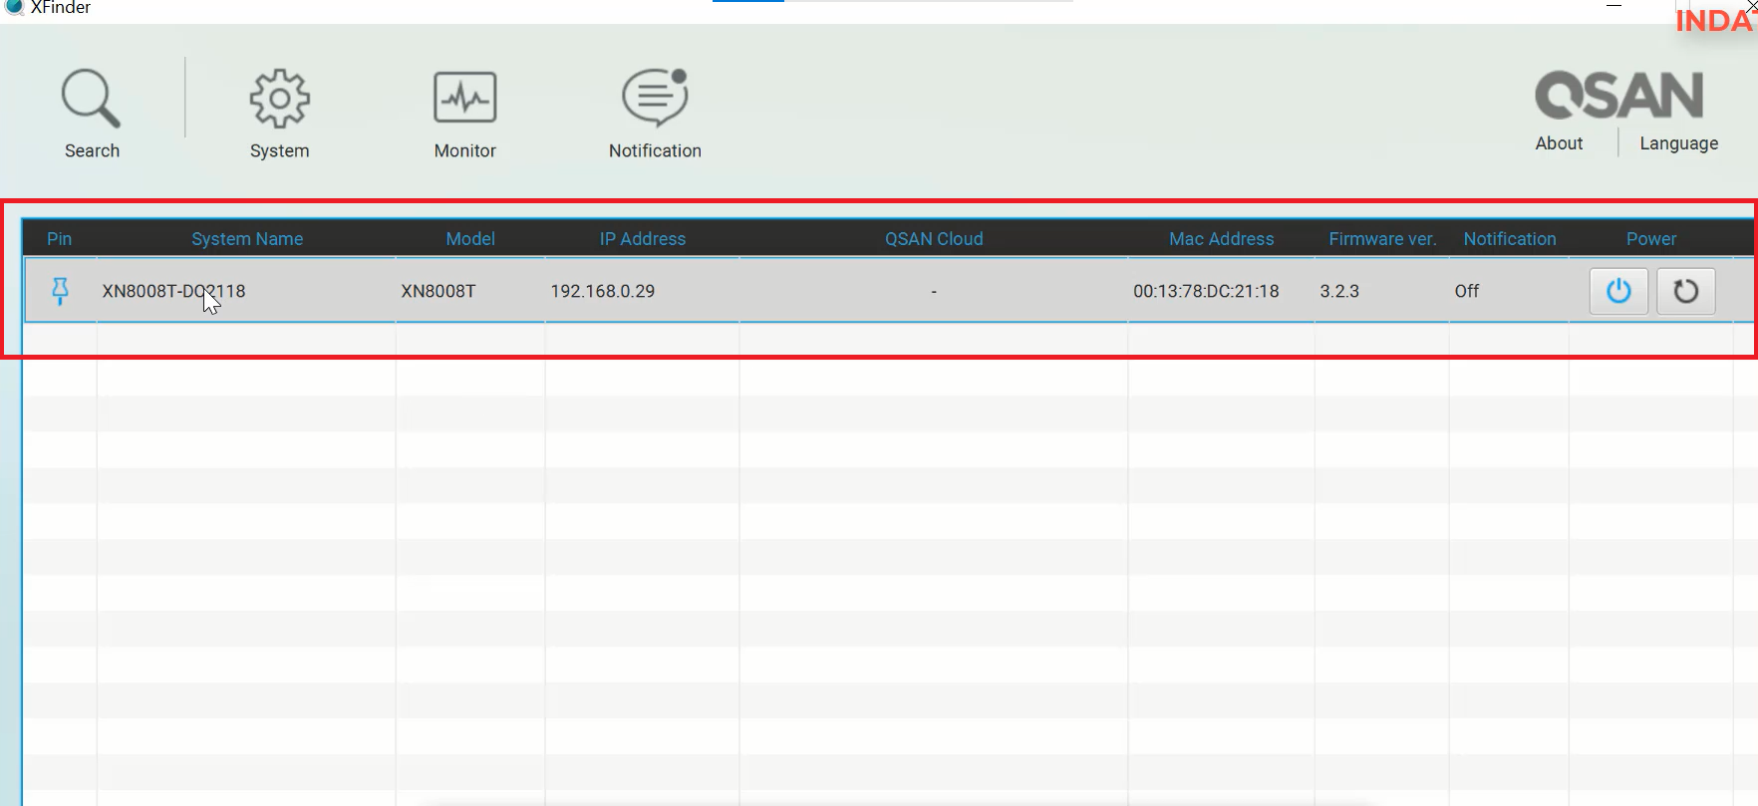Click the Mac Address column header
The image size is (1758, 806).
(x=1221, y=239)
